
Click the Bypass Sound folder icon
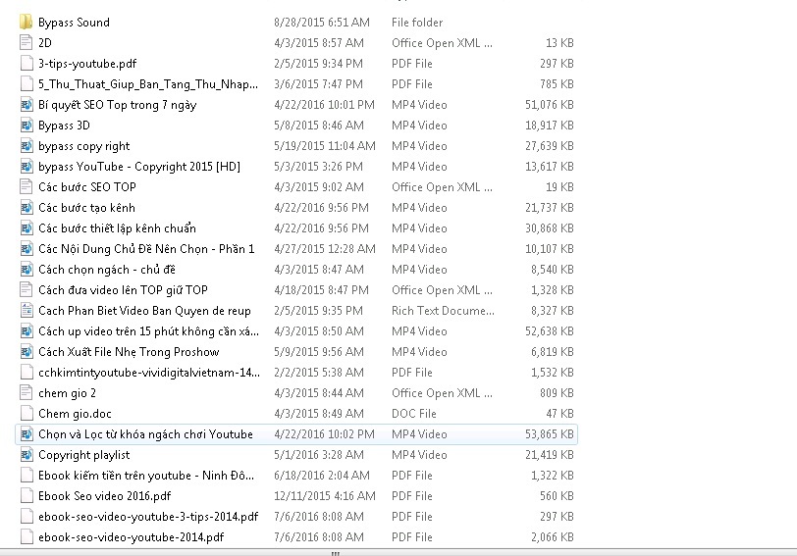(x=26, y=22)
